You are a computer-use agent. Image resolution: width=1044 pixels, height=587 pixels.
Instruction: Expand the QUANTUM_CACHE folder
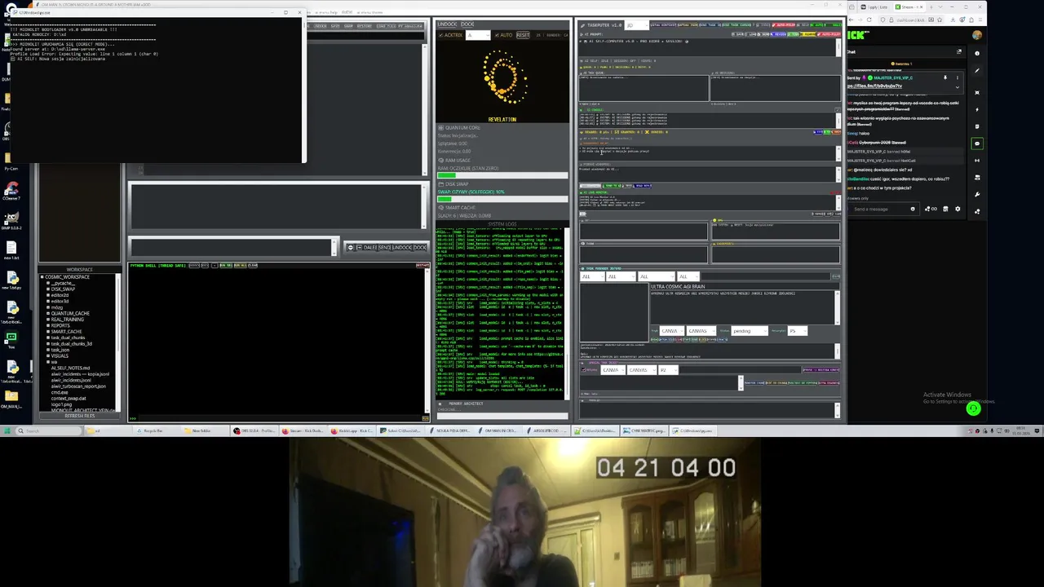[48, 313]
